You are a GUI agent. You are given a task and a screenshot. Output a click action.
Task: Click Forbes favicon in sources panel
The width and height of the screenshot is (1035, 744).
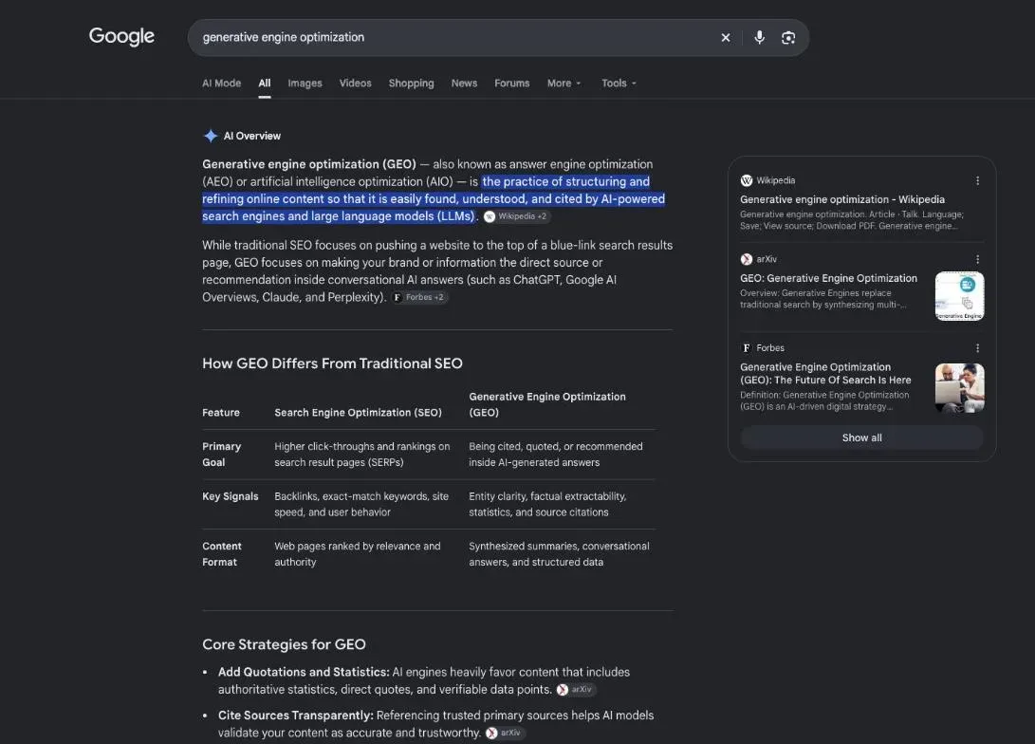click(747, 348)
